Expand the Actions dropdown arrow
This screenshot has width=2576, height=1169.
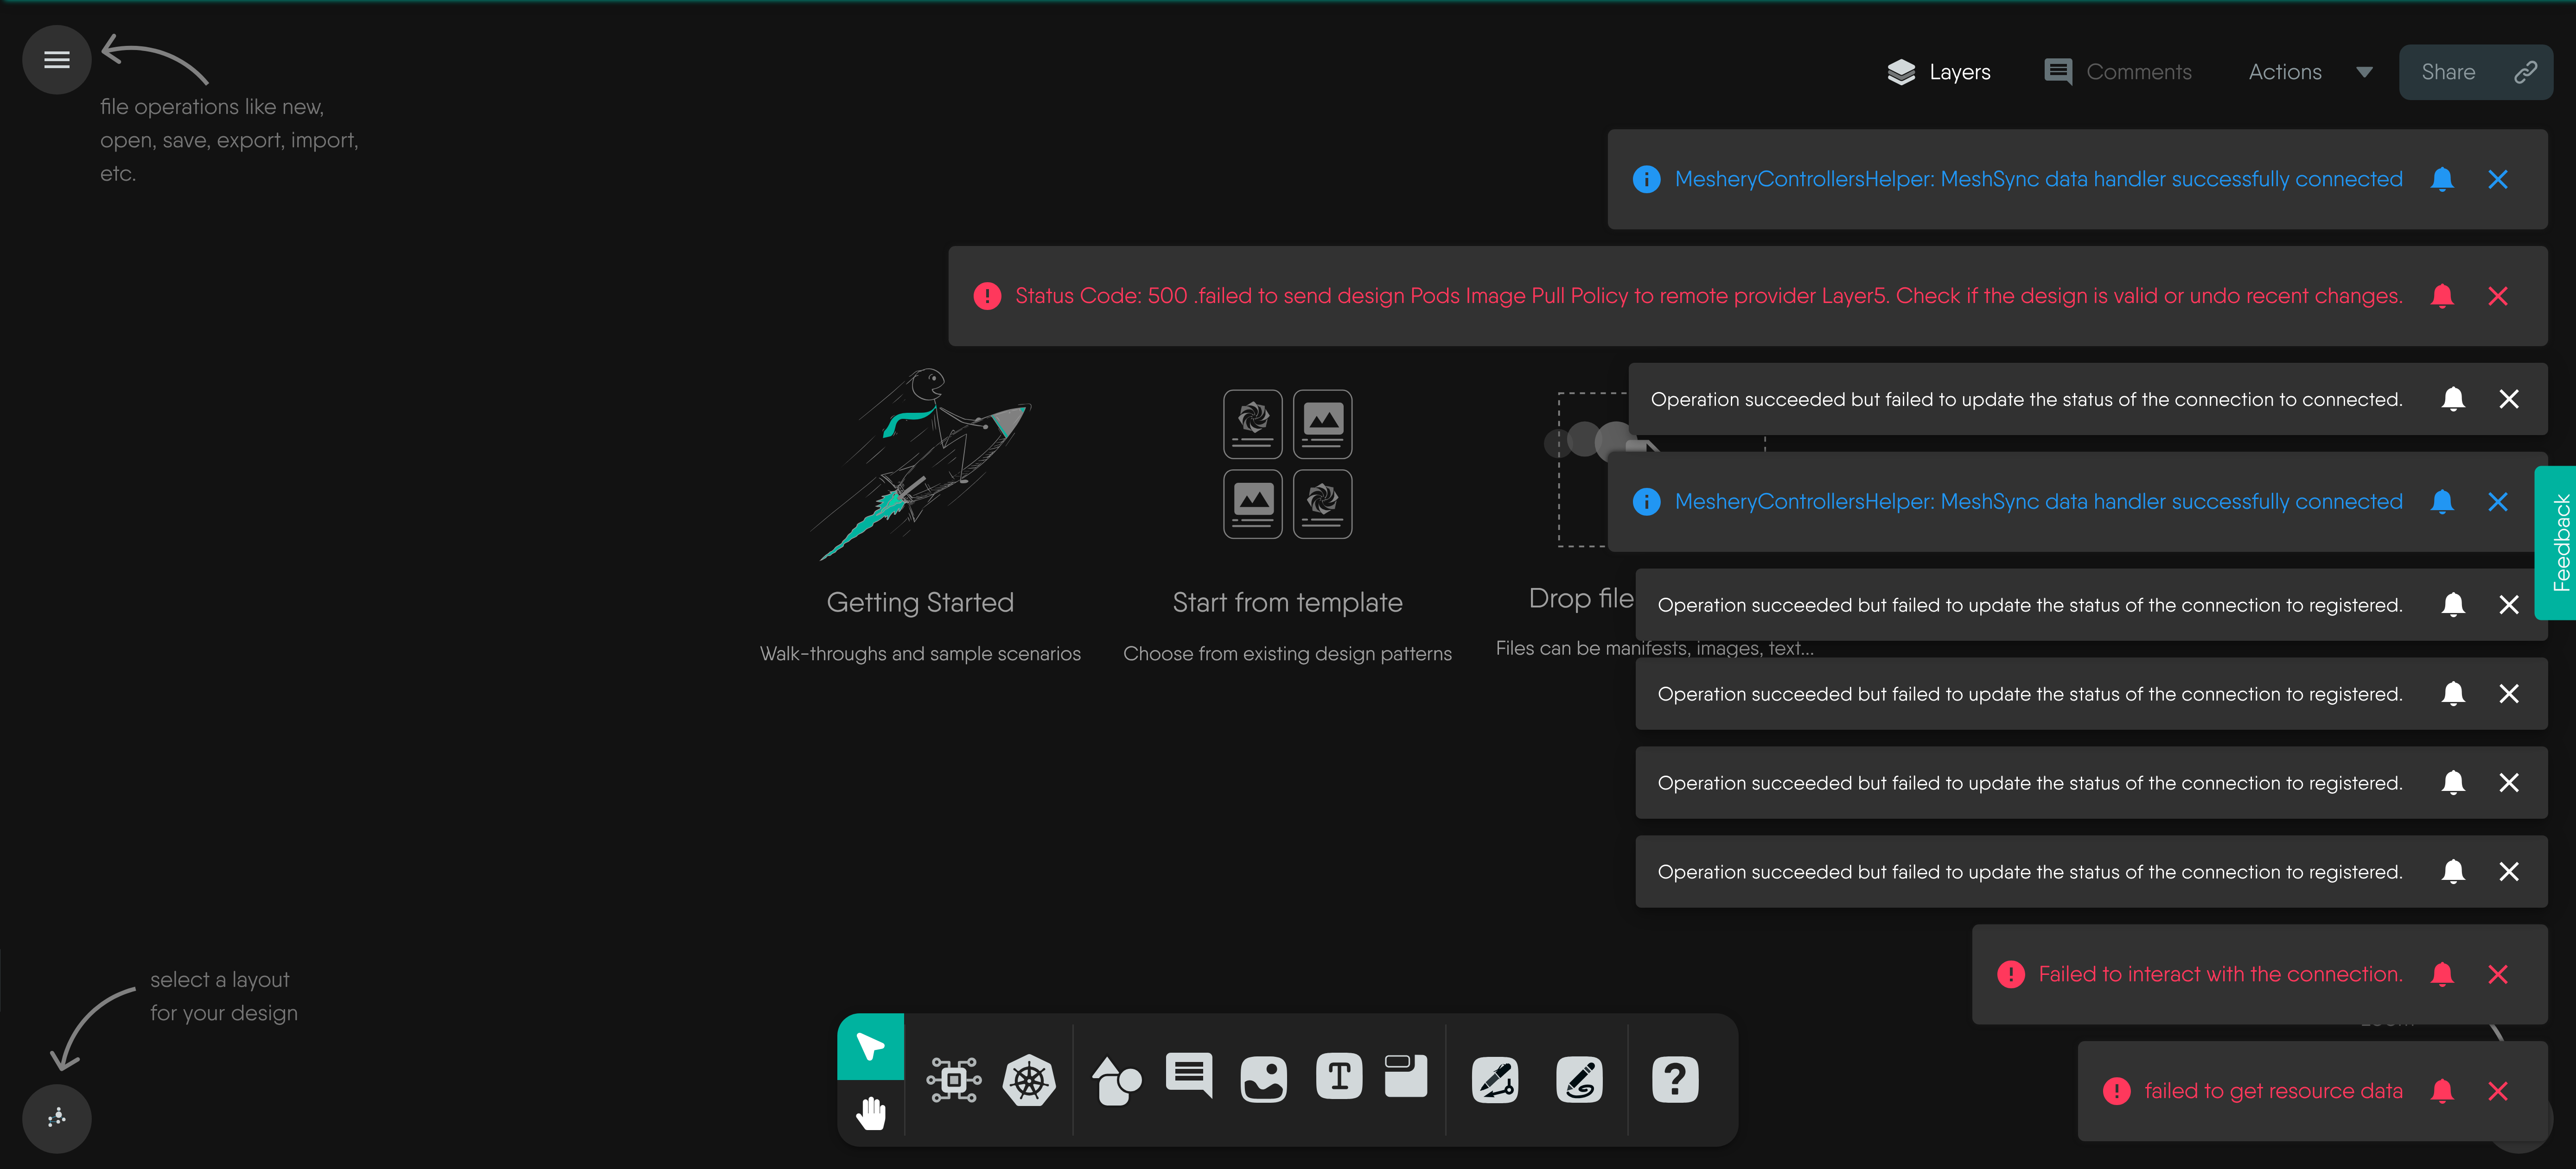(x=2364, y=72)
